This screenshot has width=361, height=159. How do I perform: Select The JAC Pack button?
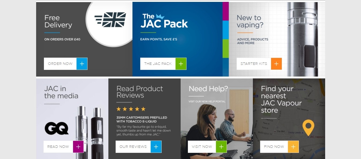[163, 64]
